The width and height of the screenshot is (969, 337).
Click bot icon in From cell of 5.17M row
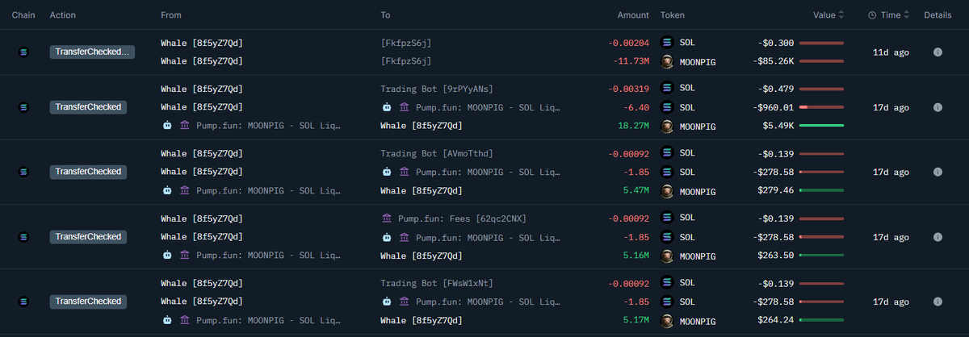(167, 319)
